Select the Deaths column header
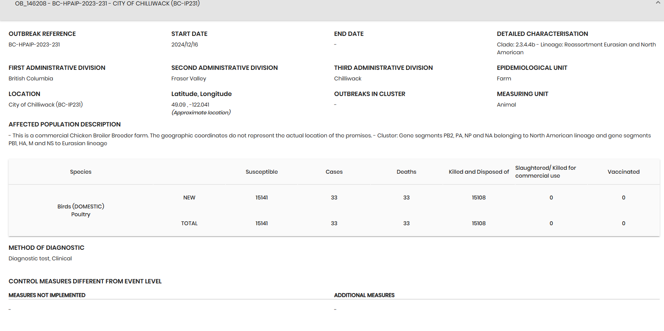 point(406,172)
